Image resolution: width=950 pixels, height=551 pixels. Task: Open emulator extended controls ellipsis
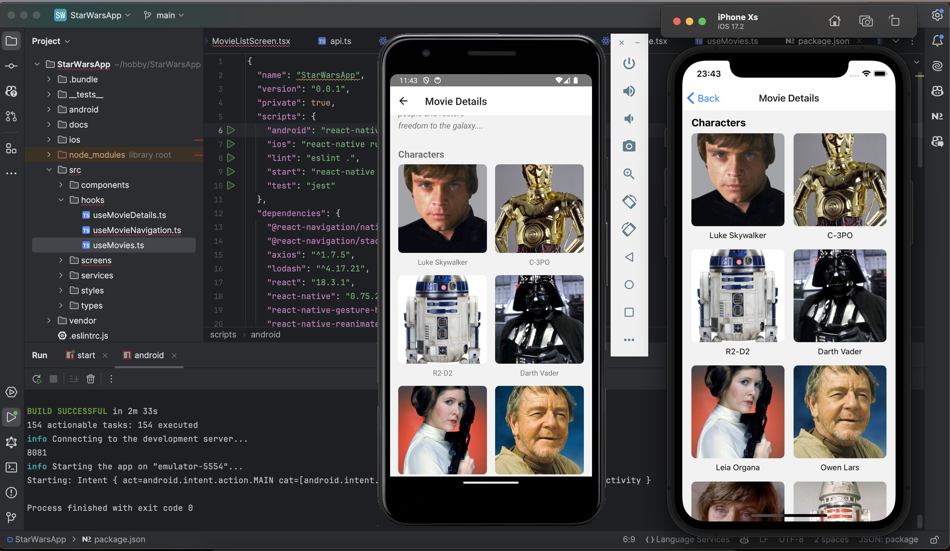pos(629,340)
